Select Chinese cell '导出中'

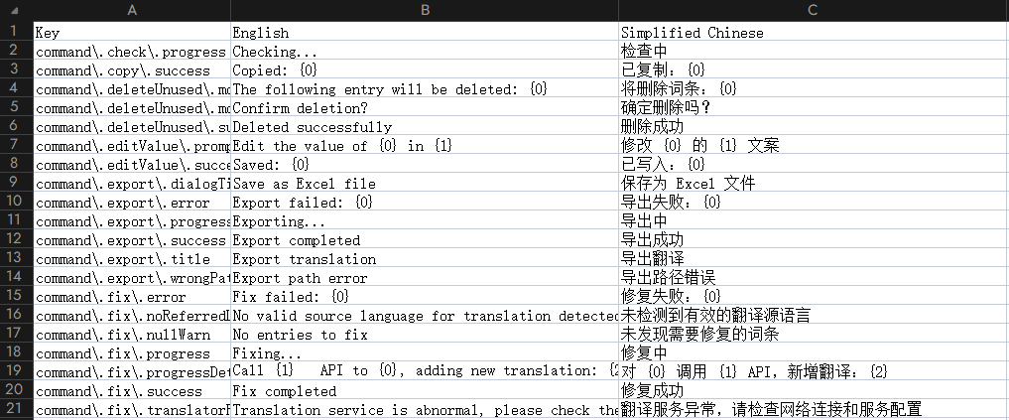[814, 221]
